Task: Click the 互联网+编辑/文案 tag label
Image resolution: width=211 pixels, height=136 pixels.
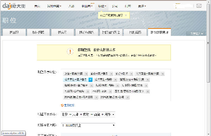Action: pyautogui.click(x=132, y=85)
